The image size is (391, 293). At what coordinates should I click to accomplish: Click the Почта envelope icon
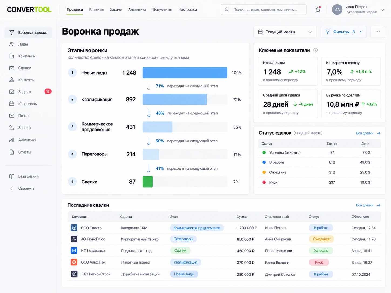tap(12, 116)
